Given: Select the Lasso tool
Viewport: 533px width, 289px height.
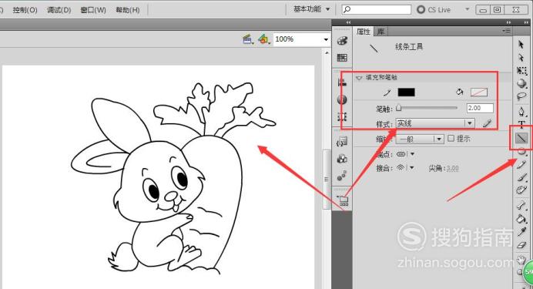Looking at the screenshot, I should click(521, 97).
